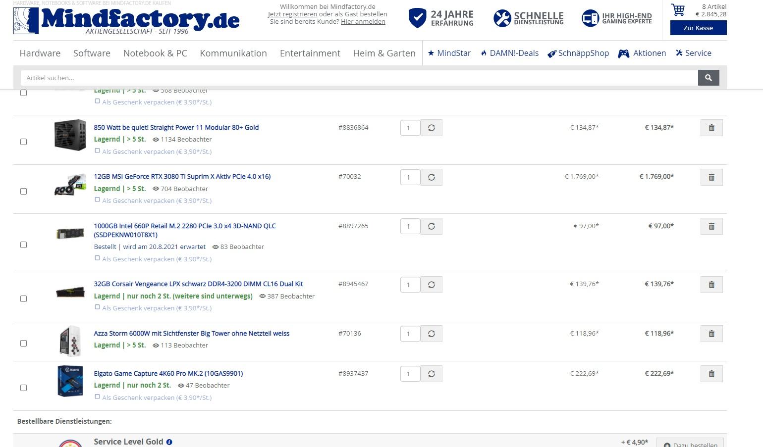Open the Service link

(x=693, y=53)
